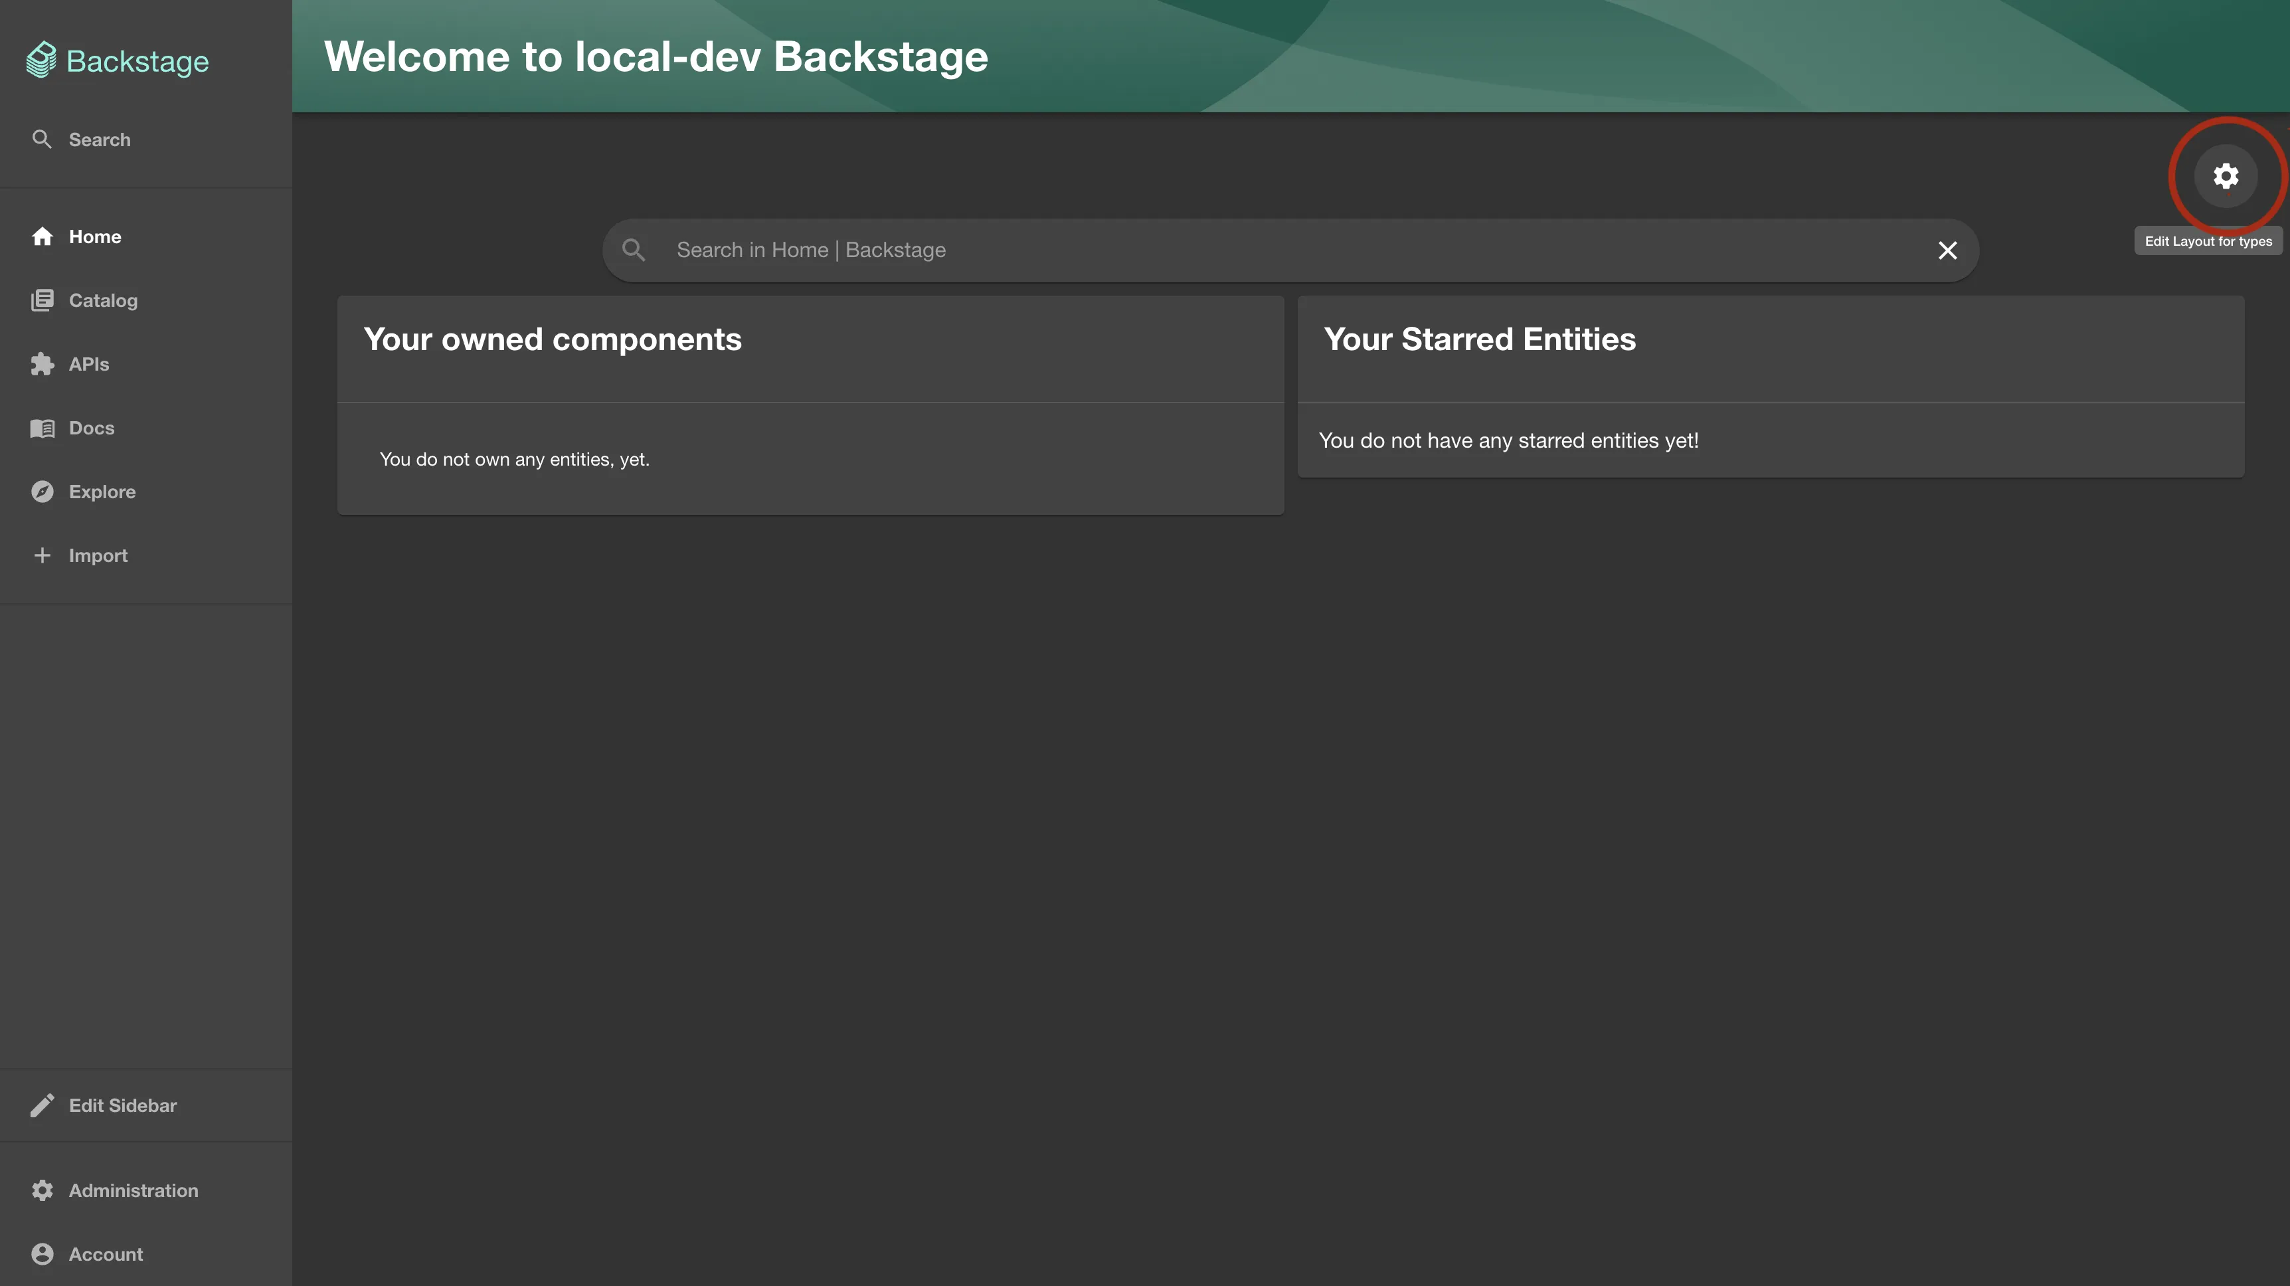The width and height of the screenshot is (2290, 1286).
Task: Click the Account user icon
Action: [42, 1254]
